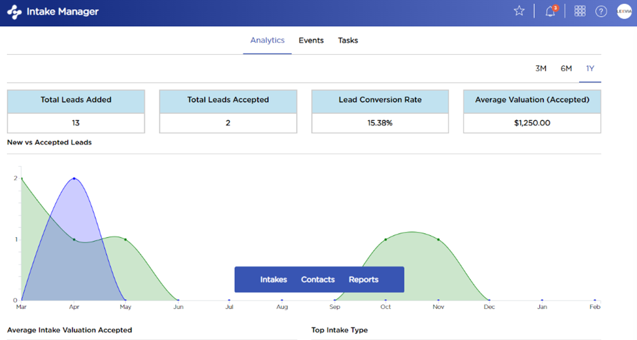Click the help question mark icon
The height and width of the screenshot is (340, 637).
coord(601,11)
